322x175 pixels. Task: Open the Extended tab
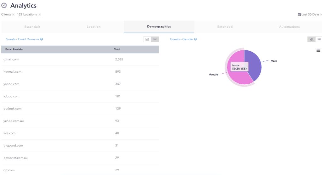tap(225, 27)
